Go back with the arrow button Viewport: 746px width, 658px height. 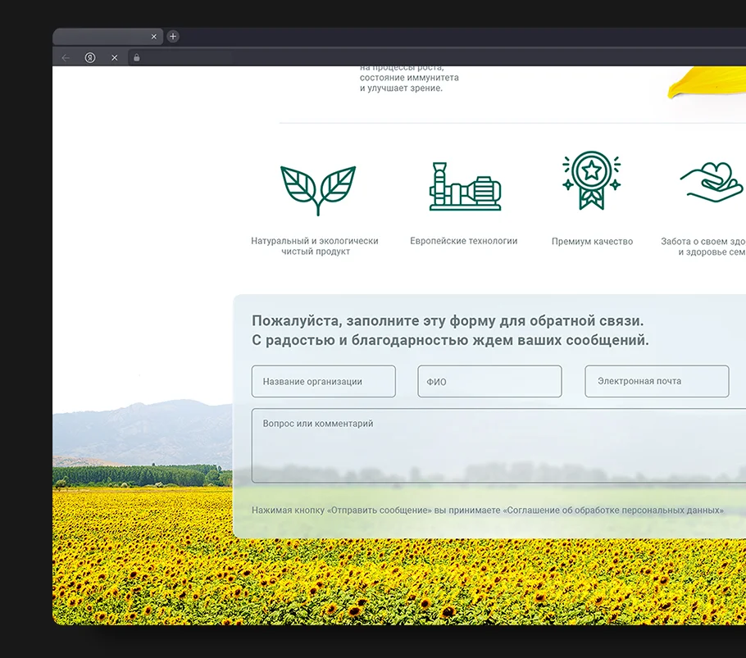click(66, 57)
